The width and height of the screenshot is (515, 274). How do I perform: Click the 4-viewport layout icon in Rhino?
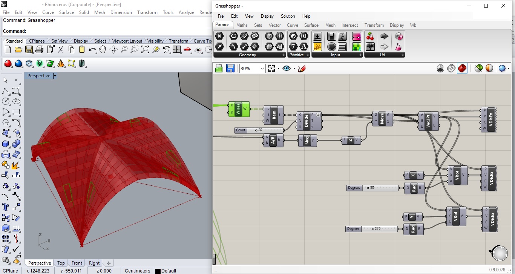[176, 49]
